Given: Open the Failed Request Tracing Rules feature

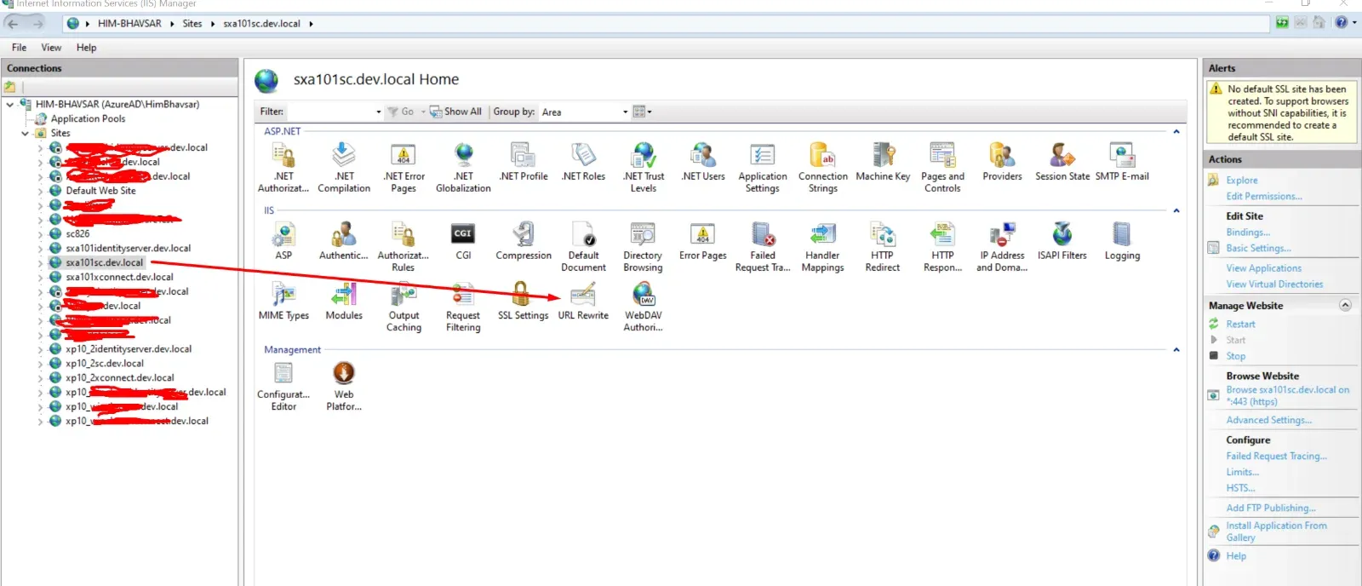Looking at the screenshot, I should point(763,246).
